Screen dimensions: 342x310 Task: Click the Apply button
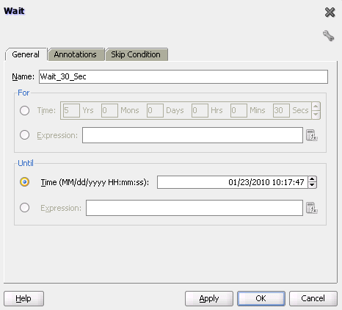click(x=209, y=298)
